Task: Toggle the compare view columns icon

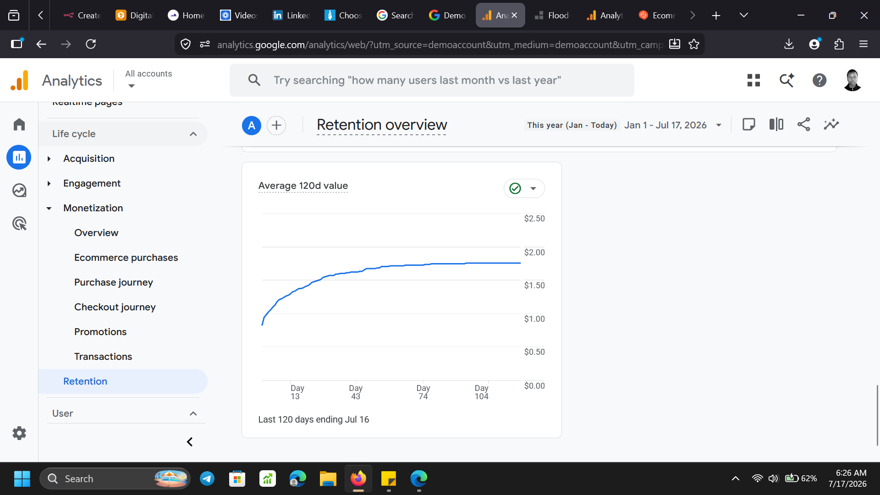Action: click(x=776, y=124)
